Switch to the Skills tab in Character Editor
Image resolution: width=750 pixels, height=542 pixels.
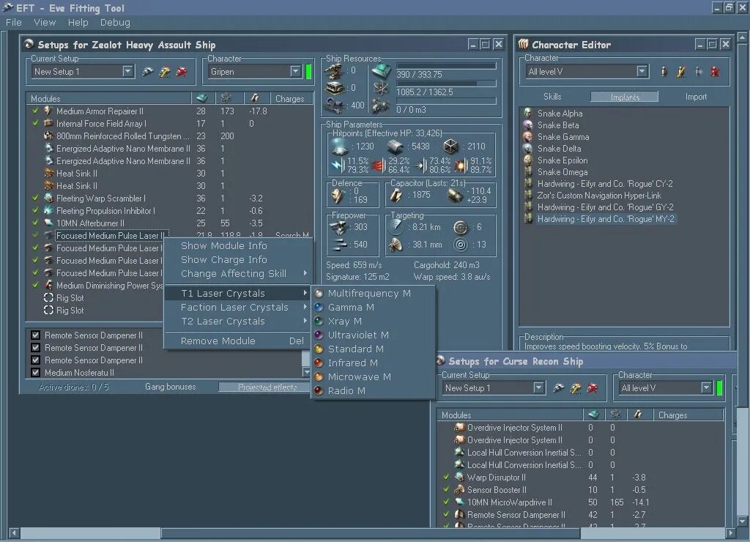click(x=552, y=97)
